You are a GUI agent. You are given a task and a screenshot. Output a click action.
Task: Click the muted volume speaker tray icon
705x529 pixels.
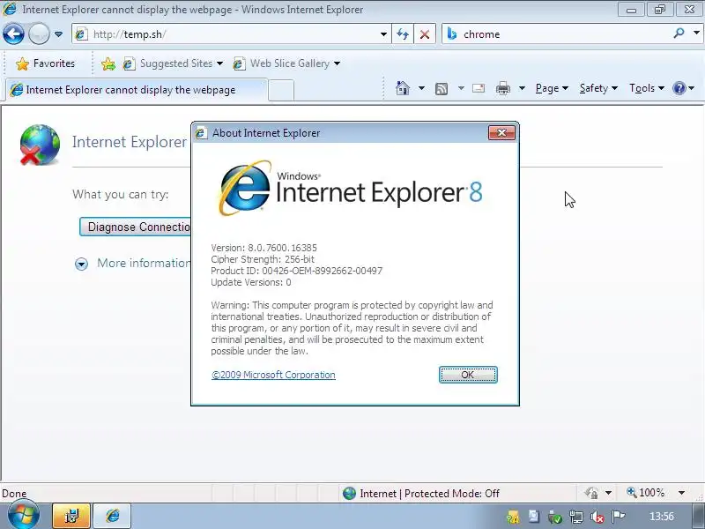pyautogui.click(x=597, y=517)
